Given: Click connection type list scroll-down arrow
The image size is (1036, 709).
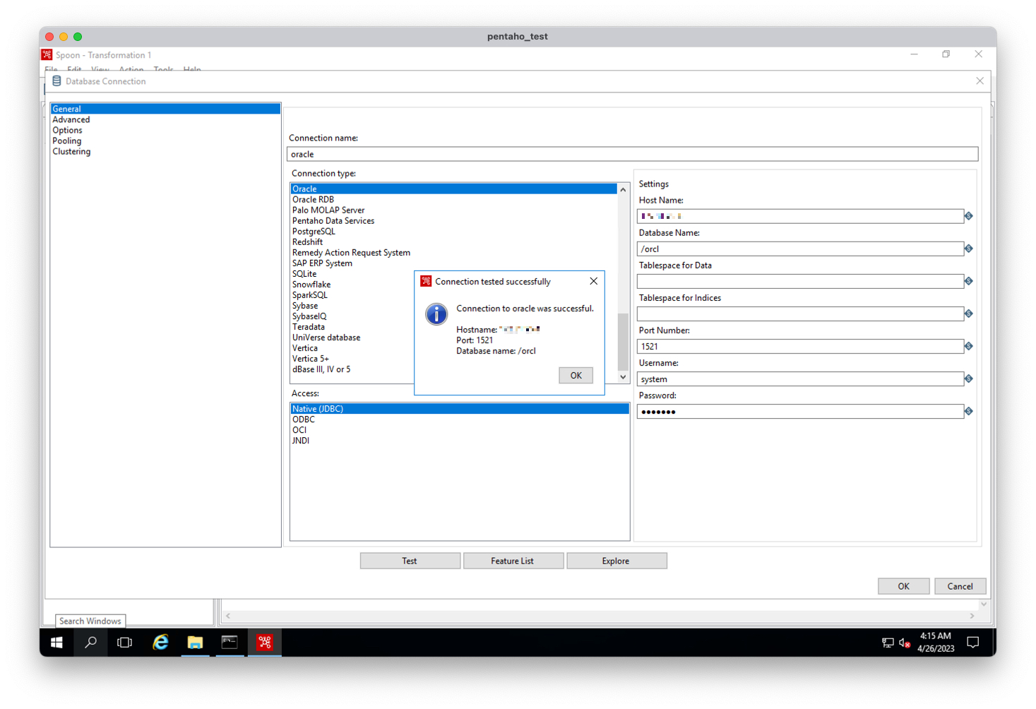Looking at the screenshot, I should pyautogui.click(x=623, y=377).
